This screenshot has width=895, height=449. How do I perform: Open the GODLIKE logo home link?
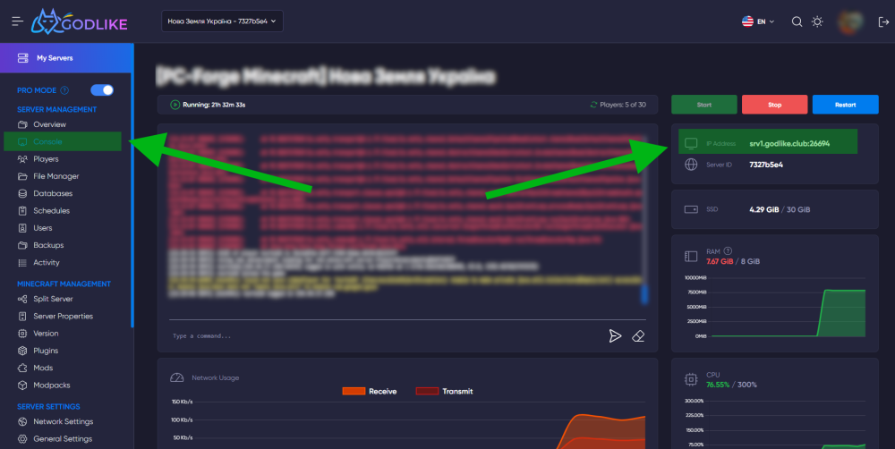click(x=79, y=21)
